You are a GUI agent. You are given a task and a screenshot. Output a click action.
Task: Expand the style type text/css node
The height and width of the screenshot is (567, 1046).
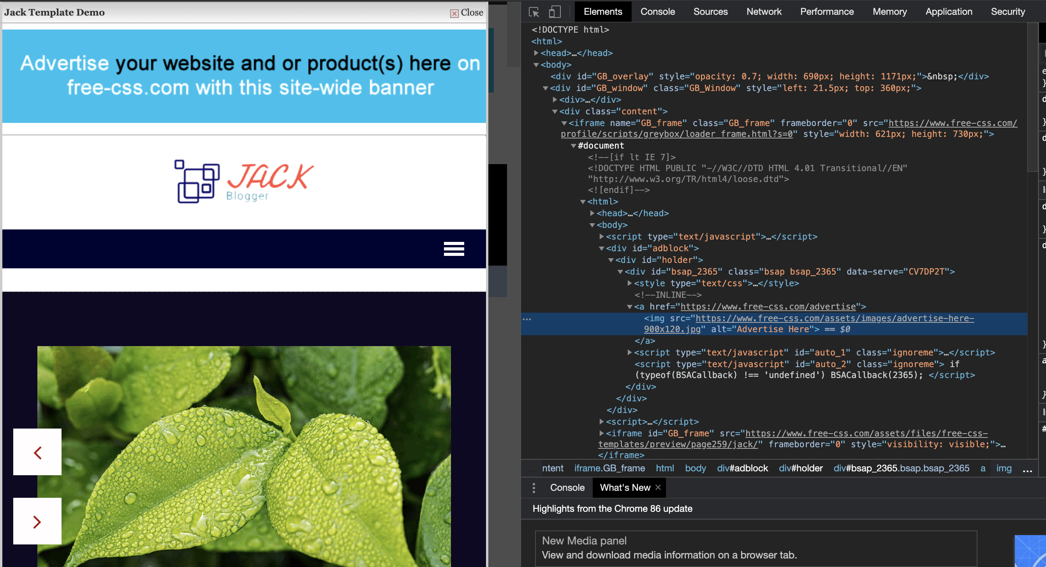pos(629,283)
